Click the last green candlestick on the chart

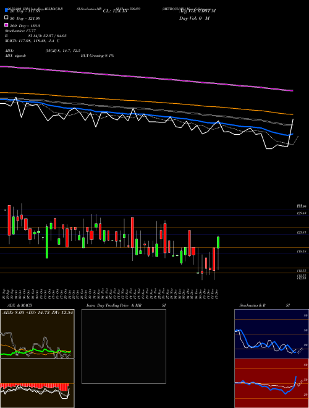[x=218, y=242]
